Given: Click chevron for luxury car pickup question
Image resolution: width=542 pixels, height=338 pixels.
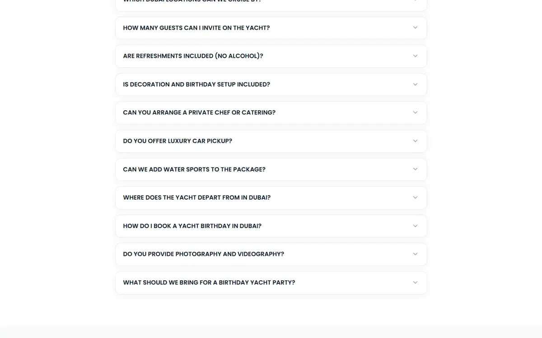Looking at the screenshot, I should click(x=415, y=141).
